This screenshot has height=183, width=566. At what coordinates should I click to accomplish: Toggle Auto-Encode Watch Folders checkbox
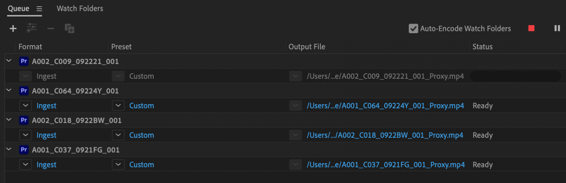click(413, 29)
